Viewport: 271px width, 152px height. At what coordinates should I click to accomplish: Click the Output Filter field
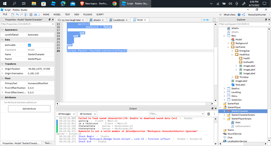pyautogui.click(x=177, y=114)
